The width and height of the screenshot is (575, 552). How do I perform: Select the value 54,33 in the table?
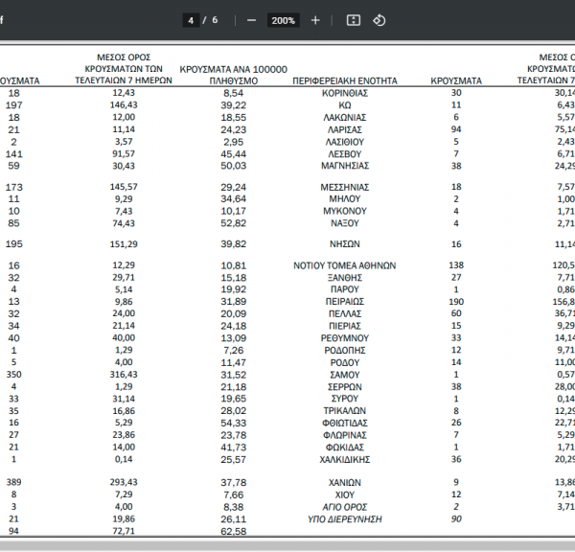tap(234, 424)
